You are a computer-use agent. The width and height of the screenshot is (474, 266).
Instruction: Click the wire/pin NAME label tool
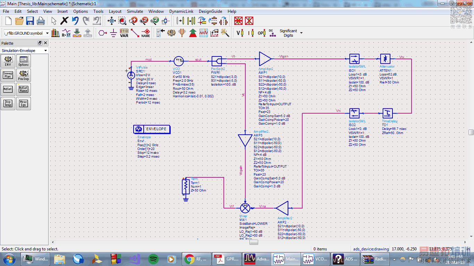[x=145, y=33]
